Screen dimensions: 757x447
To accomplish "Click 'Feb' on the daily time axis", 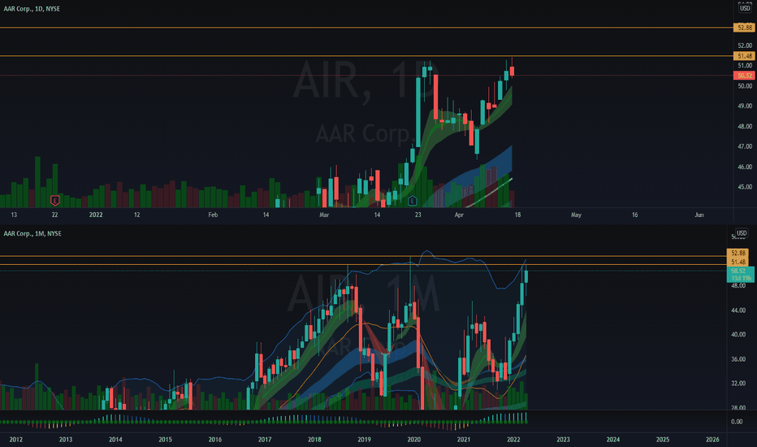I will (213, 215).
